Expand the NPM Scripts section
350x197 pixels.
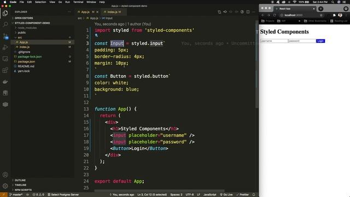[23, 190]
